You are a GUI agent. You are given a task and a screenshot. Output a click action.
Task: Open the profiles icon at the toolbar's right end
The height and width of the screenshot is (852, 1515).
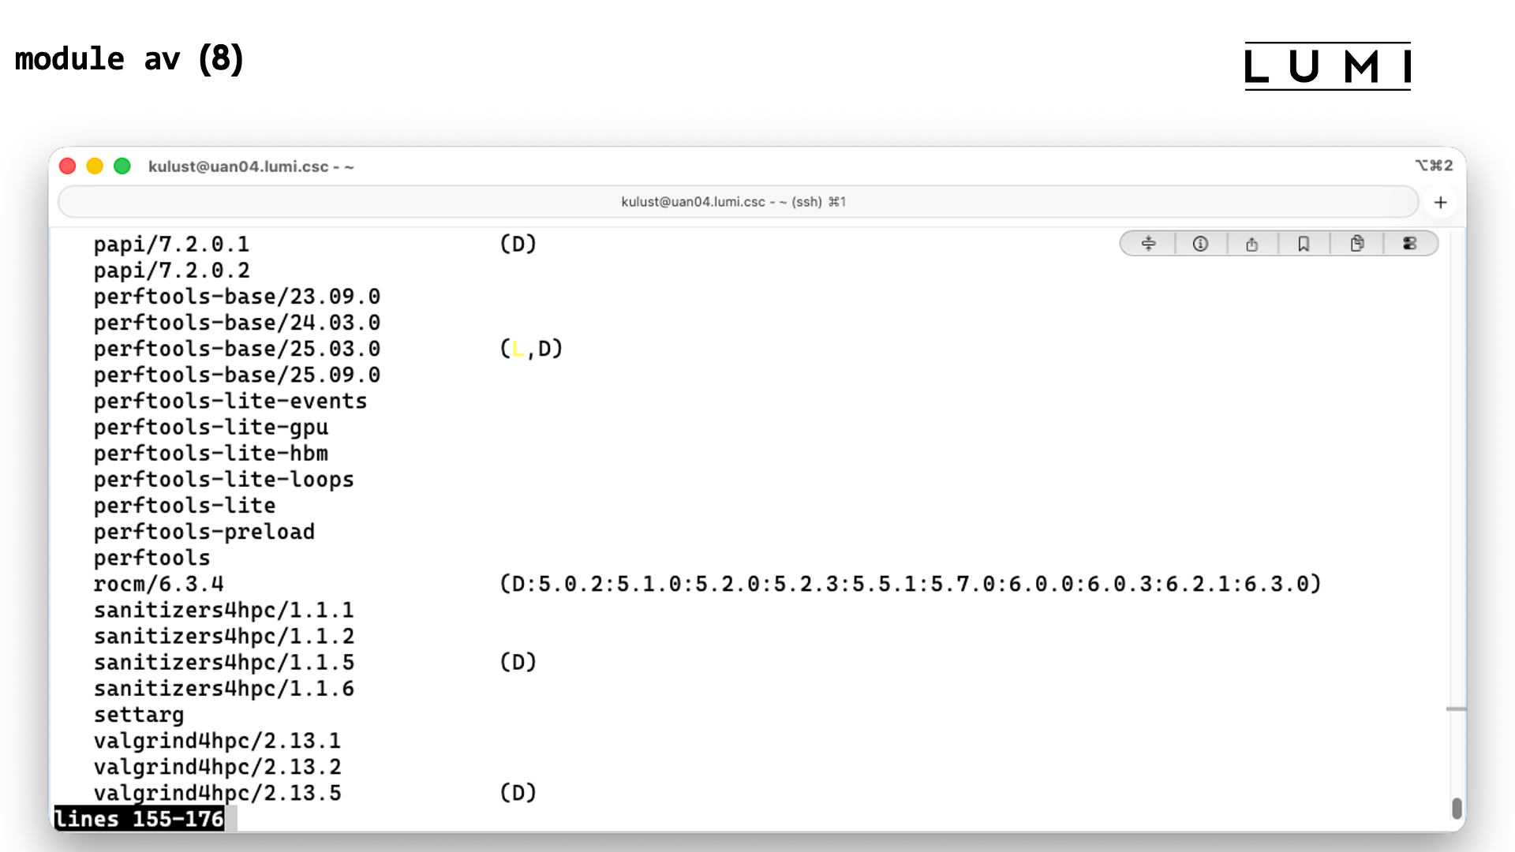[1410, 243]
